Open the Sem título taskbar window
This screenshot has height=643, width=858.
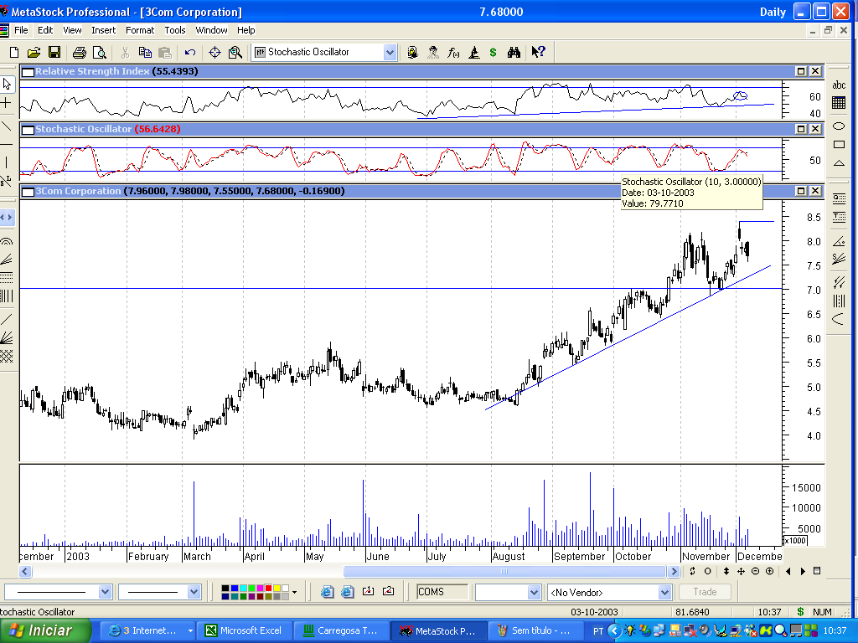coord(535,630)
